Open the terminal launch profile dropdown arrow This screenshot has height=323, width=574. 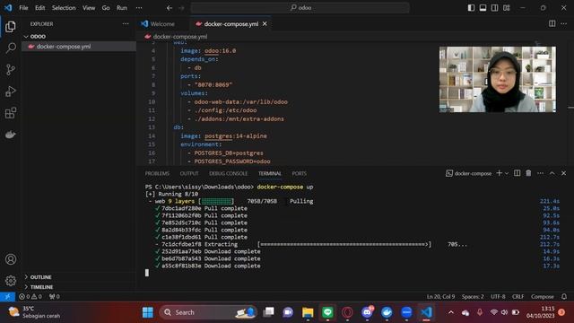pyautogui.click(x=507, y=173)
